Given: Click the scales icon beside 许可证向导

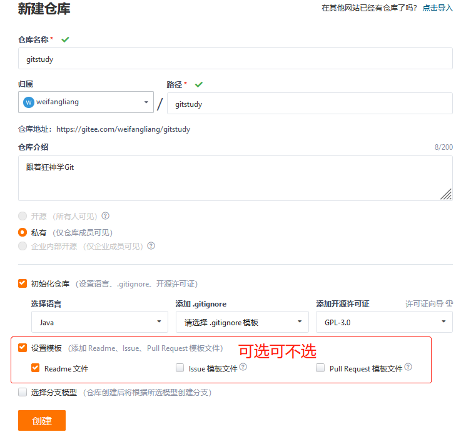Looking at the screenshot, I should 449,303.
